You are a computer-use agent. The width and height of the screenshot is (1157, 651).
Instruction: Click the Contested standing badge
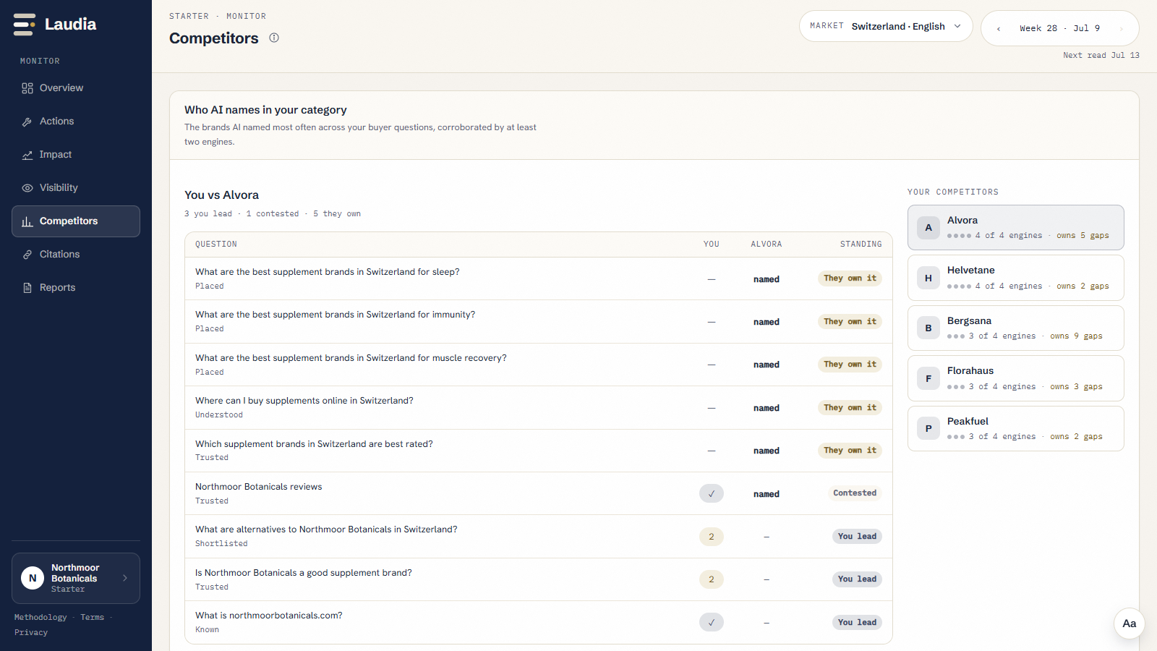pos(855,493)
